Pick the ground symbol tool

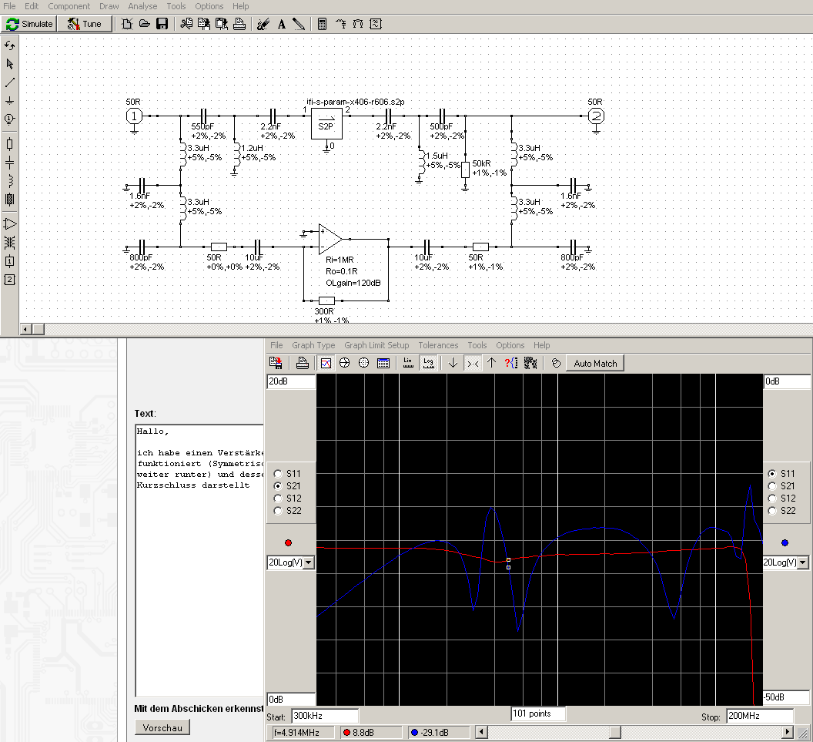point(9,100)
